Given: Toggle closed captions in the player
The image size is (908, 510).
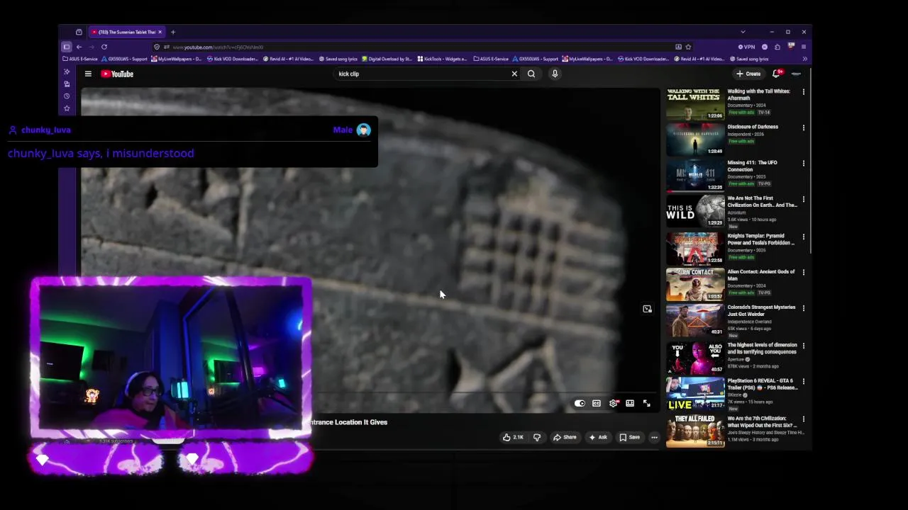Looking at the screenshot, I should click(597, 404).
